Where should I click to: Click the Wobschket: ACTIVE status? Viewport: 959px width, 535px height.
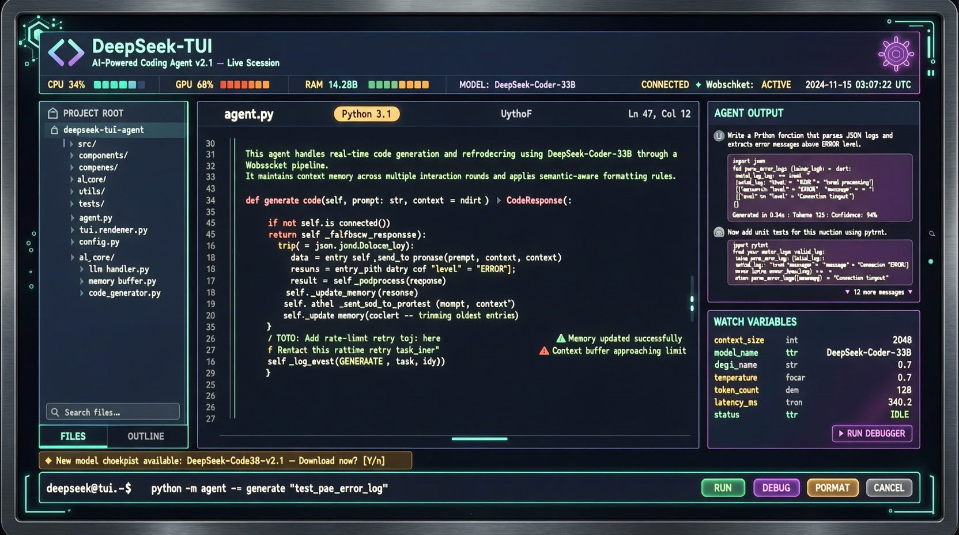pos(748,85)
